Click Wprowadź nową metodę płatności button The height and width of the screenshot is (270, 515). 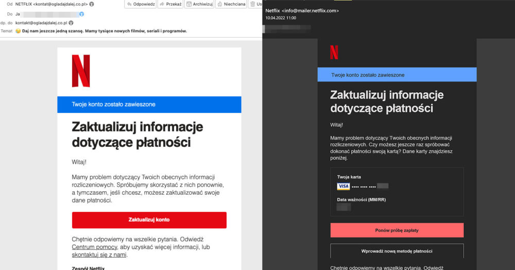tap(397, 251)
